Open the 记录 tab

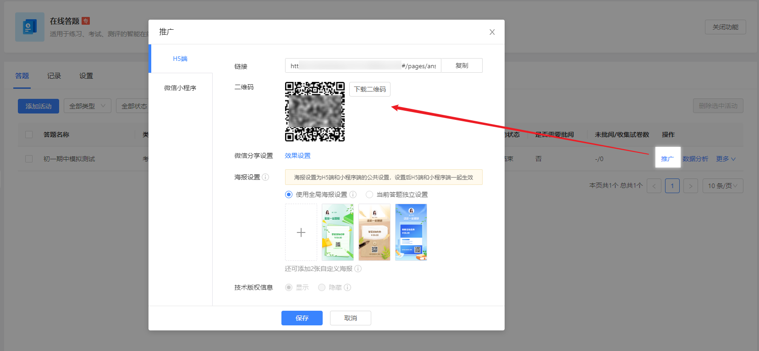pyautogui.click(x=54, y=76)
